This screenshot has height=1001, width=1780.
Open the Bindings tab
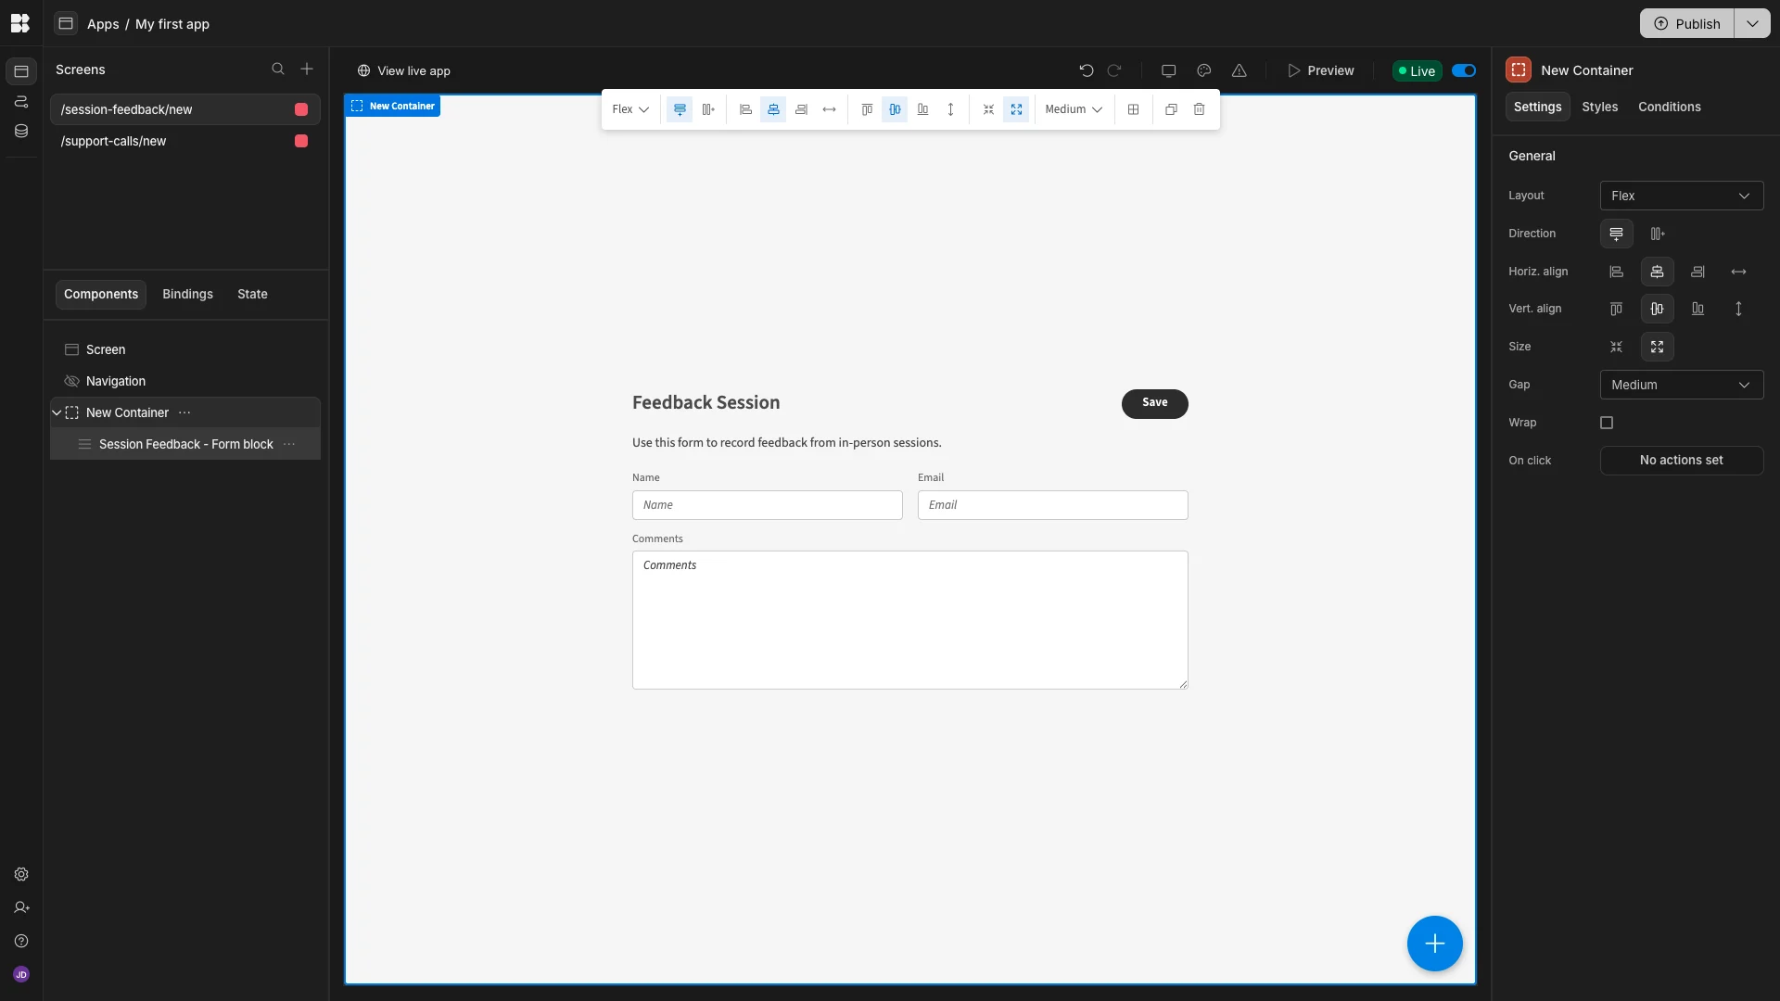coord(187,294)
